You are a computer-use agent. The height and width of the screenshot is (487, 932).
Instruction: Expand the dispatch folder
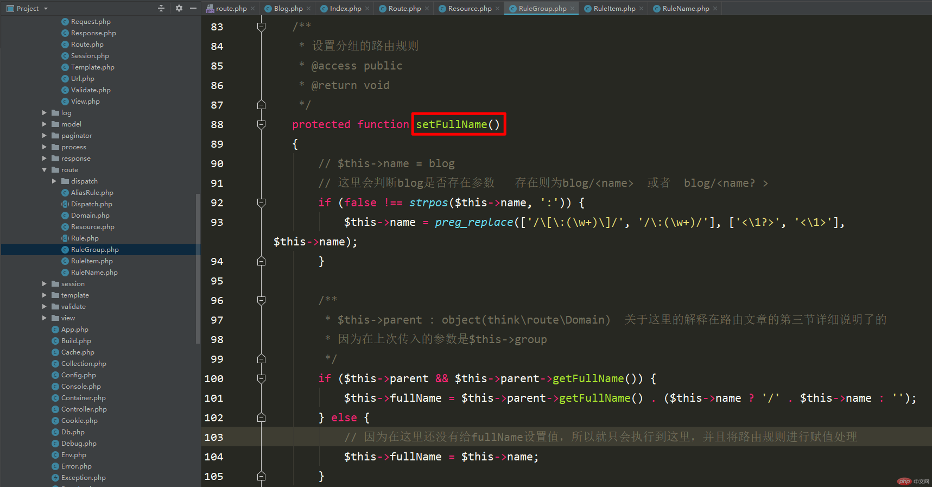coord(54,181)
